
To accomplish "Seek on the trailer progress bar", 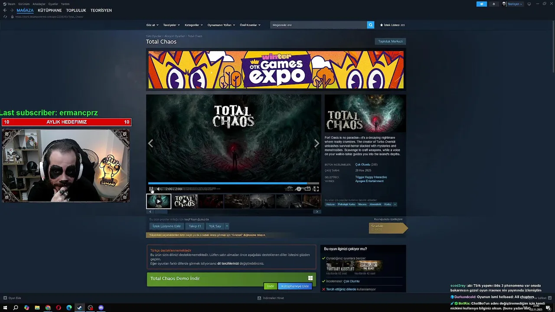I will [233, 183].
